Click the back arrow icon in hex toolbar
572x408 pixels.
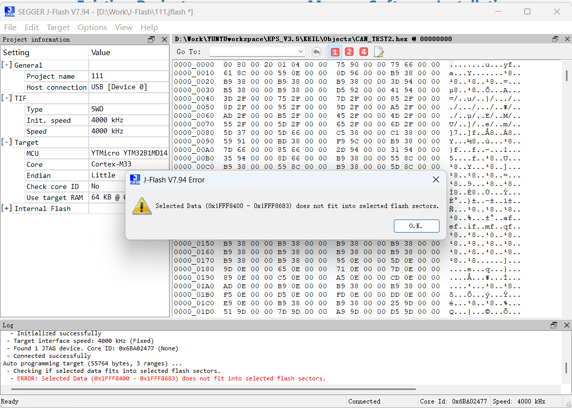[316, 52]
